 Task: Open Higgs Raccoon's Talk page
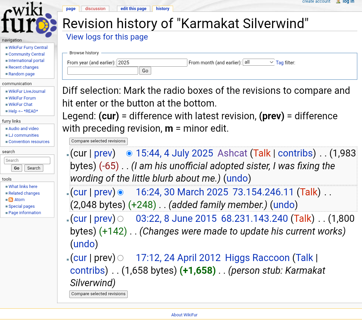pyautogui.click(x=304, y=258)
